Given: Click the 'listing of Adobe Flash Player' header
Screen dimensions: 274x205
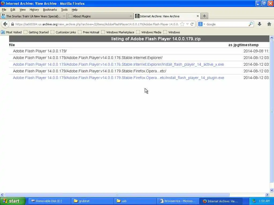Looking at the screenshot, I should (x=156, y=39).
